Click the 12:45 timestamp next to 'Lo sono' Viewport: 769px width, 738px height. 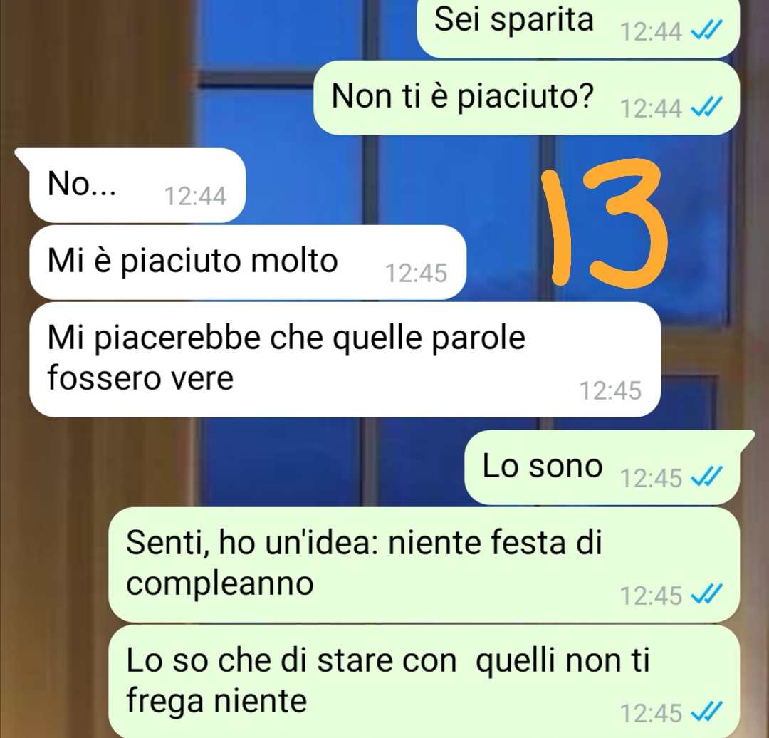651,477
